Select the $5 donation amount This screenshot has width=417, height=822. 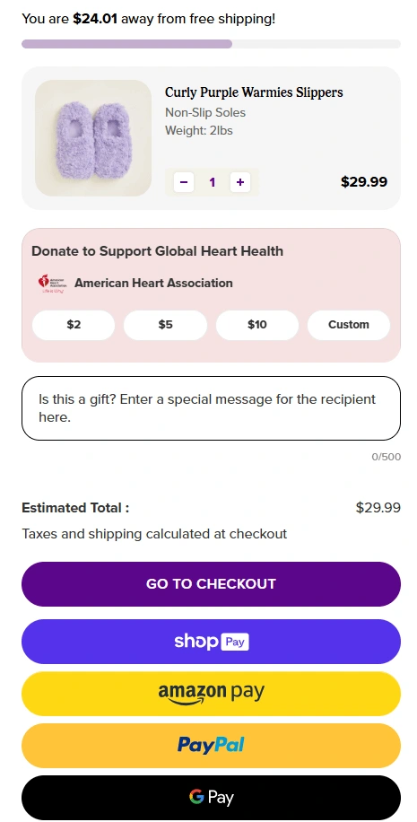pyautogui.click(x=166, y=325)
